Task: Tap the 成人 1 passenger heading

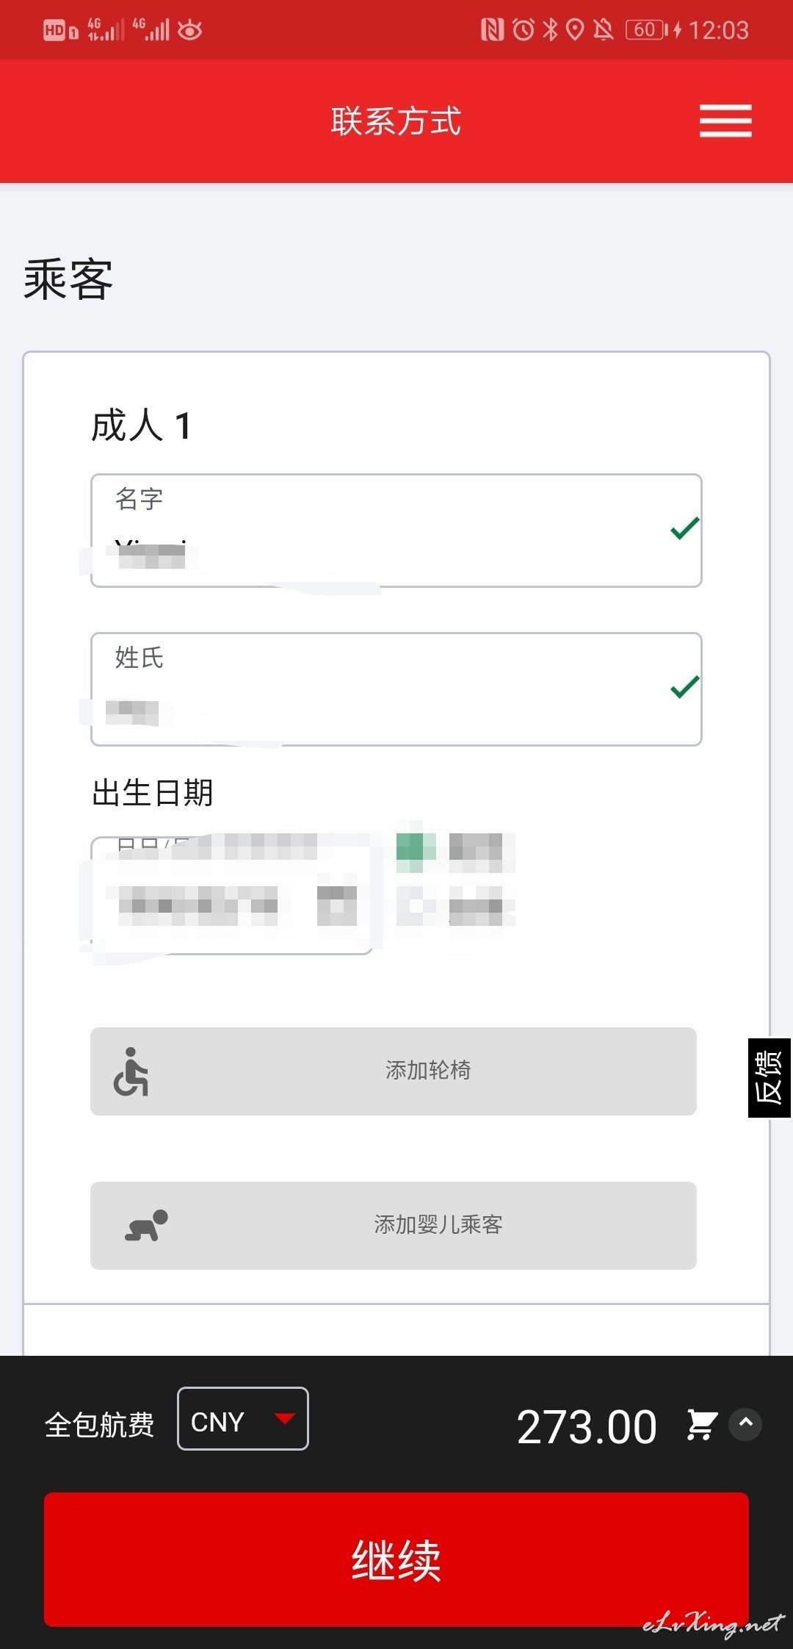Action: click(x=141, y=426)
